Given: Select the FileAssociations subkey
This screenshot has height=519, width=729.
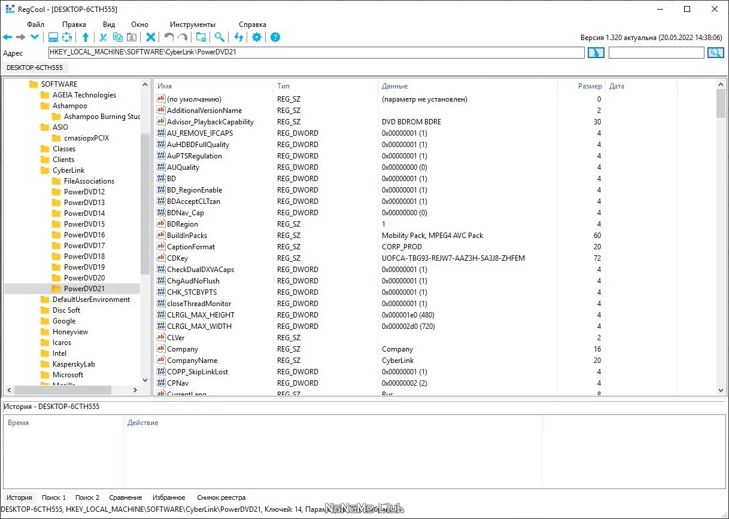Looking at the screenshot, I should [89, 181].
